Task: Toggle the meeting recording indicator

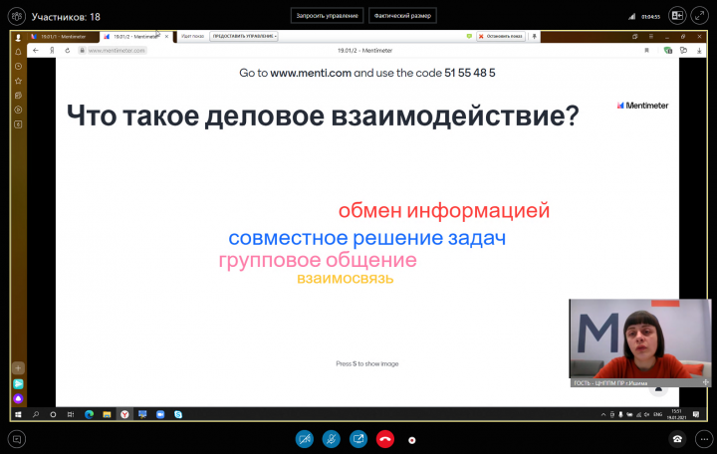Action: (x=412, y=439)
